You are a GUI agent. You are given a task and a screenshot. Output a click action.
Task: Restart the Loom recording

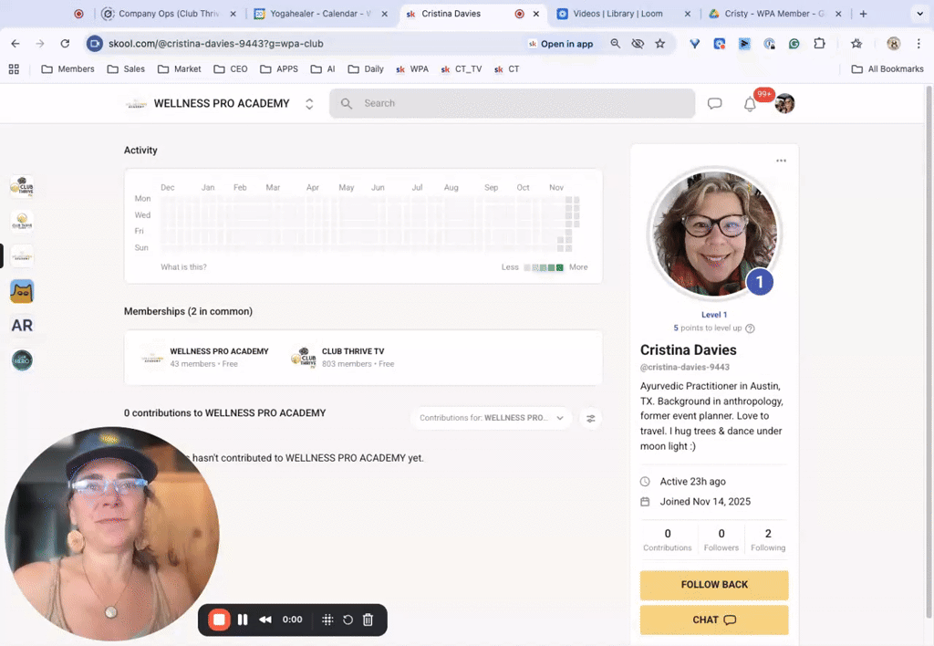[348, 620]
